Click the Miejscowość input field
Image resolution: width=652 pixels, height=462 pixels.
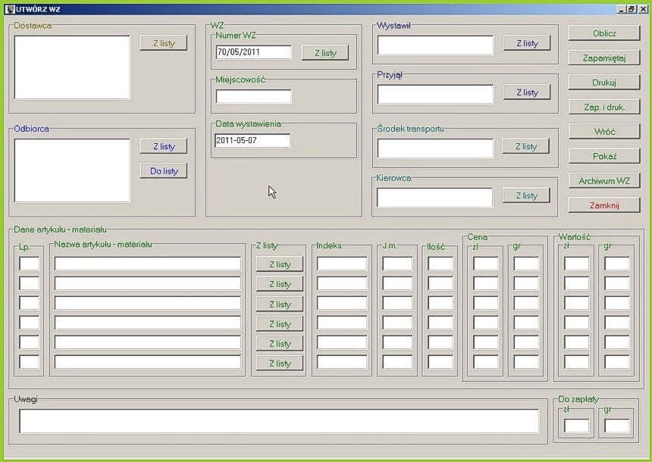point(253,97)
